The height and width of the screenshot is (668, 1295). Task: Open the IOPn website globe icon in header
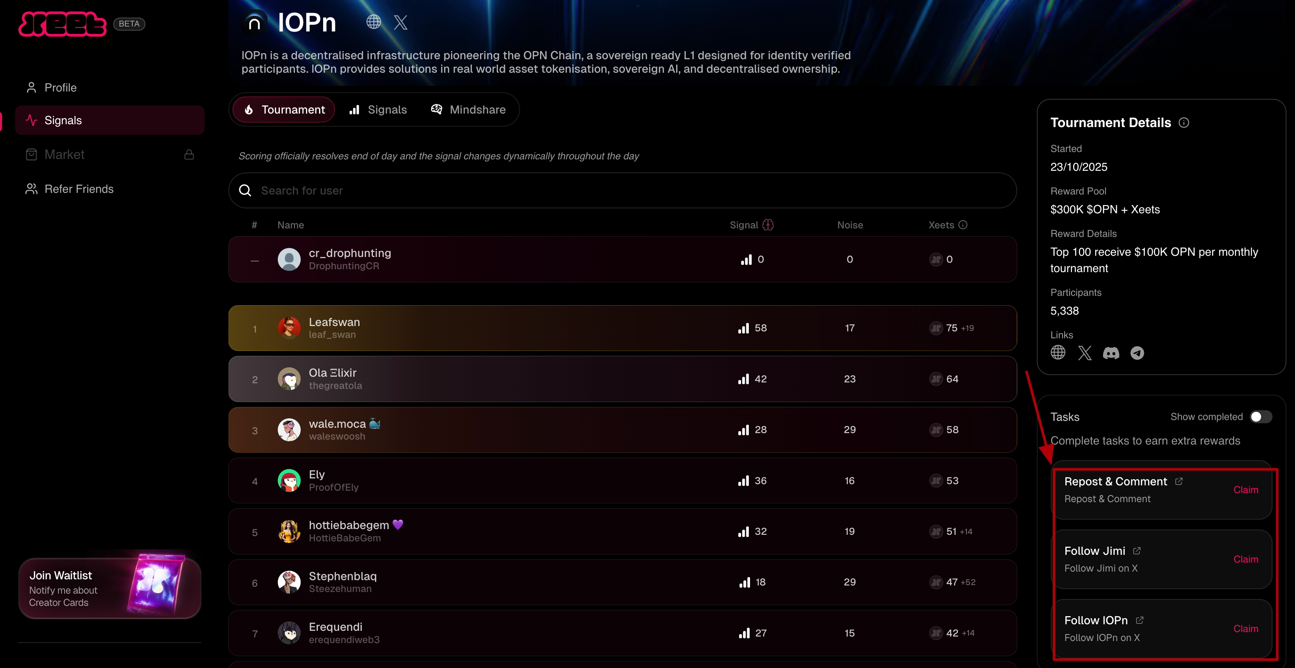click(x=373, y=22)
